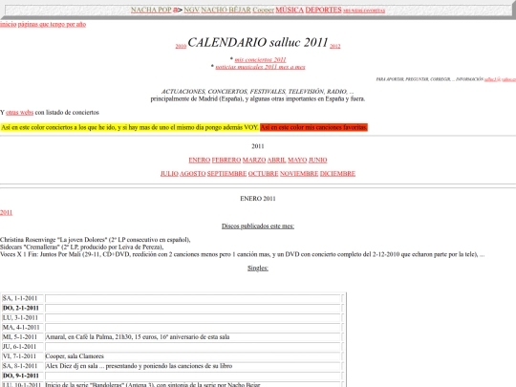Jump to ENERO month section
The width and height of the screenshot is (516, 387).
[199, 160]
